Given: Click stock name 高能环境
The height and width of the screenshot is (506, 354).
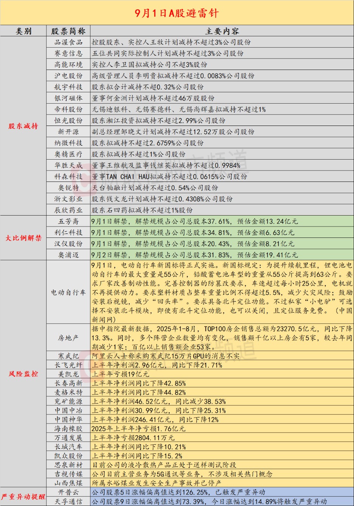Looking at the screenshot, I should pyautogui.click(x=68, y=65).
